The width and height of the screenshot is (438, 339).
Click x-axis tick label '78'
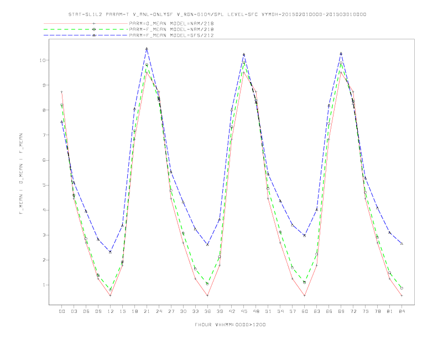pyautogui.click(x=377, y=311)
